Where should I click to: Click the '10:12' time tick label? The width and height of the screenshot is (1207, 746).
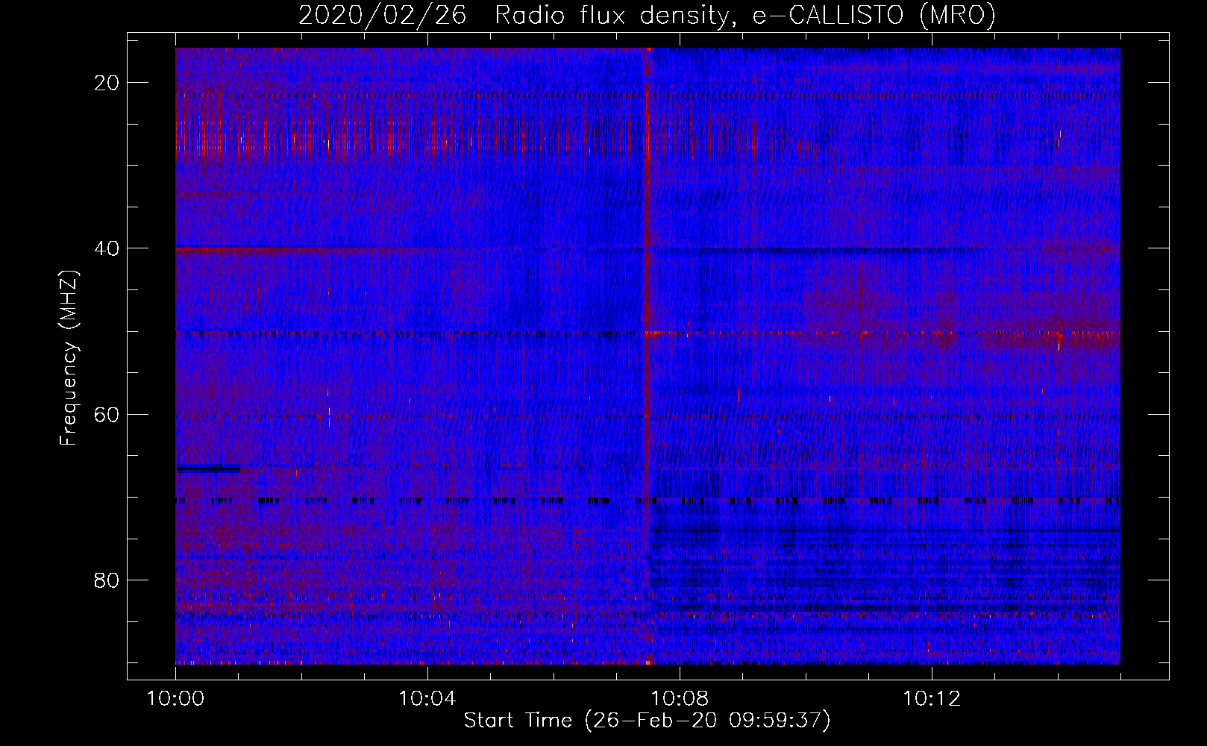[x=931, y=699]
